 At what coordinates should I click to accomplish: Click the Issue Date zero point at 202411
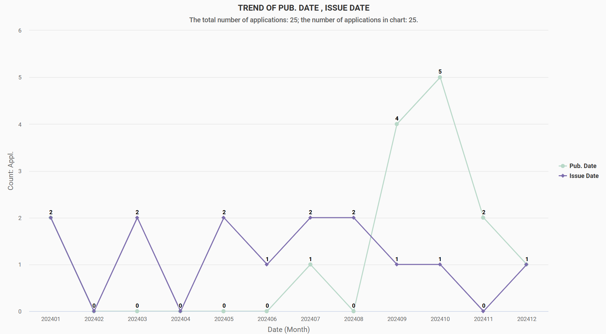[483, 311]
